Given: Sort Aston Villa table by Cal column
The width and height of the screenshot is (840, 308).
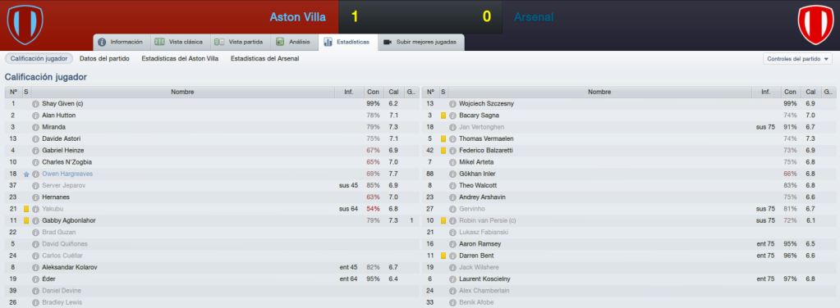Looking at the screenshot, I should 394,92.
